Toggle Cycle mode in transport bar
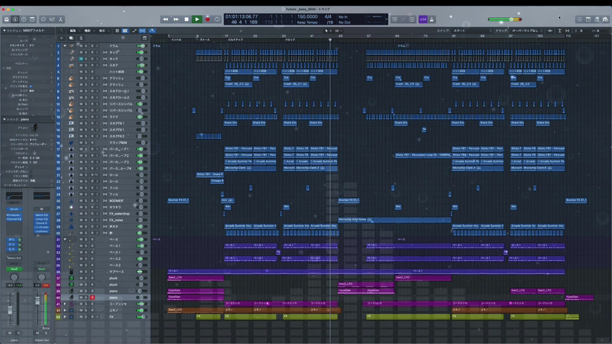Viewport: 612px width, 344px height. (x=217, y=19)
